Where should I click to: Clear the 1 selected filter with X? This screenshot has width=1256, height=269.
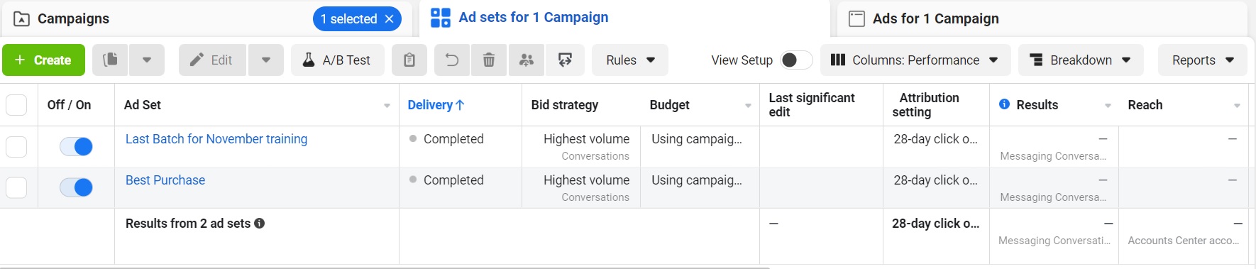[x=389, y=19]
